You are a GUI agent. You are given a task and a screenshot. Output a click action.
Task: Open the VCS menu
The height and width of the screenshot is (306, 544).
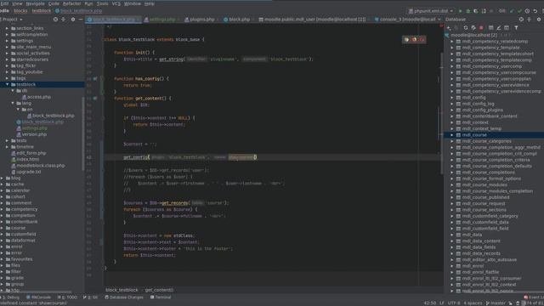pyautogui.click(x=116, y=3)
